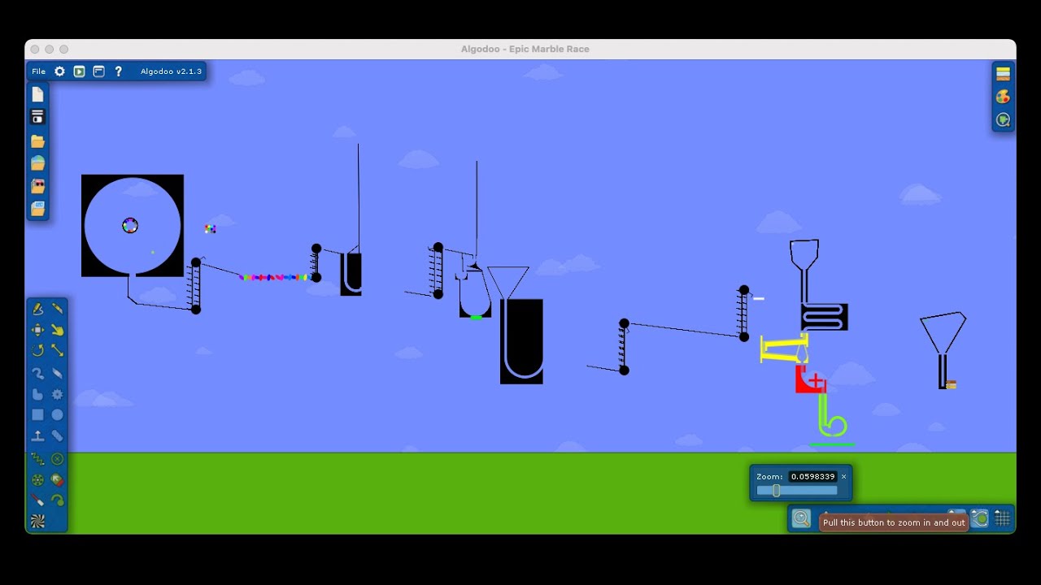
Task: Toggle the grid button
Action: pos(1002,518)
